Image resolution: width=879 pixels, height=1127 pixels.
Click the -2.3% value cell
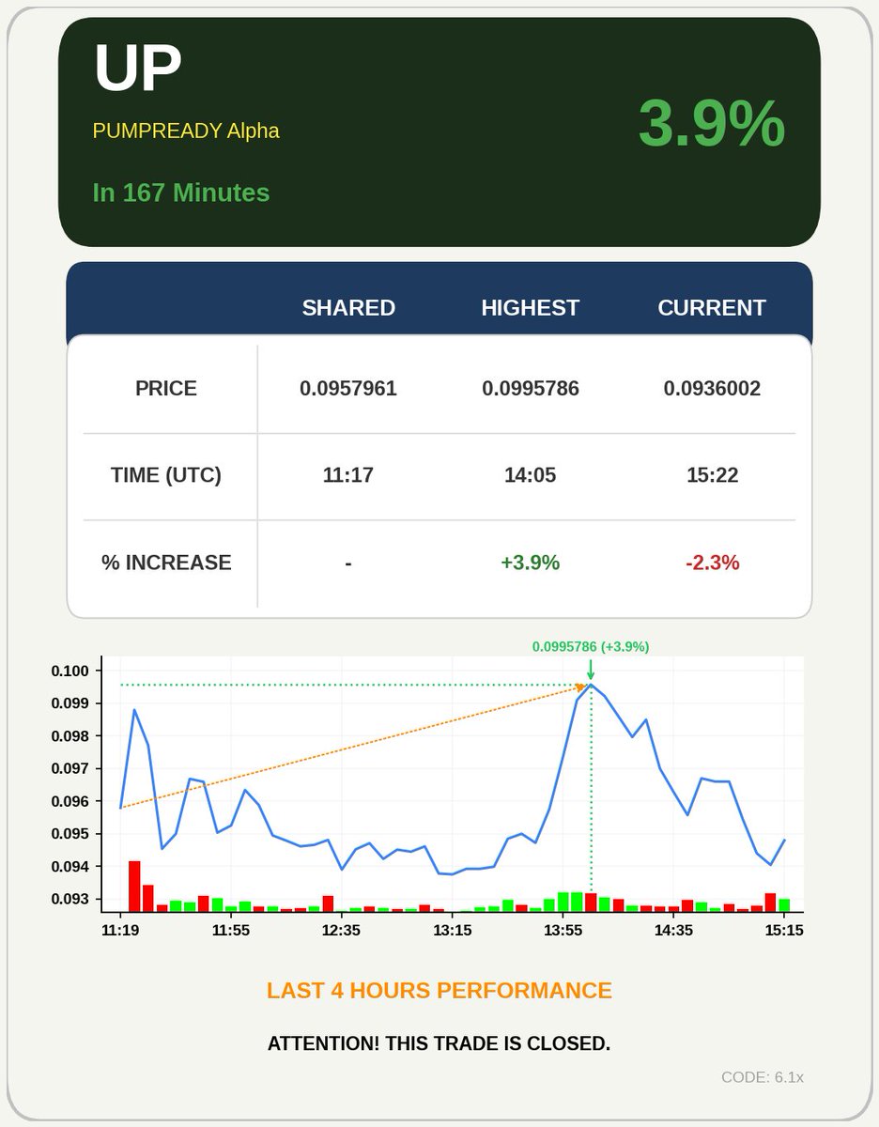click(x=712, y=563)
